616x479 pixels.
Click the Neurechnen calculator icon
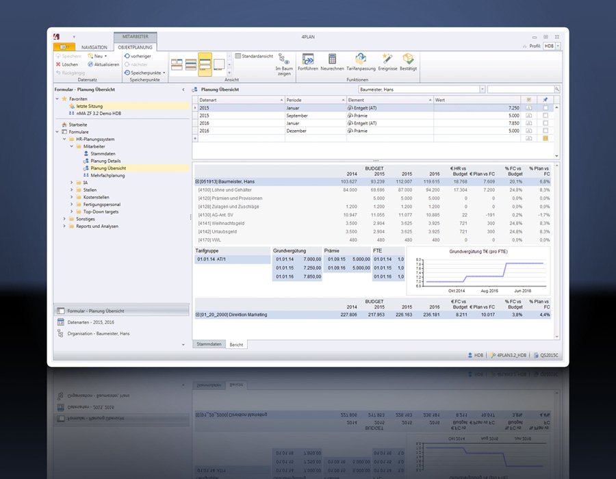pos(332,60)
